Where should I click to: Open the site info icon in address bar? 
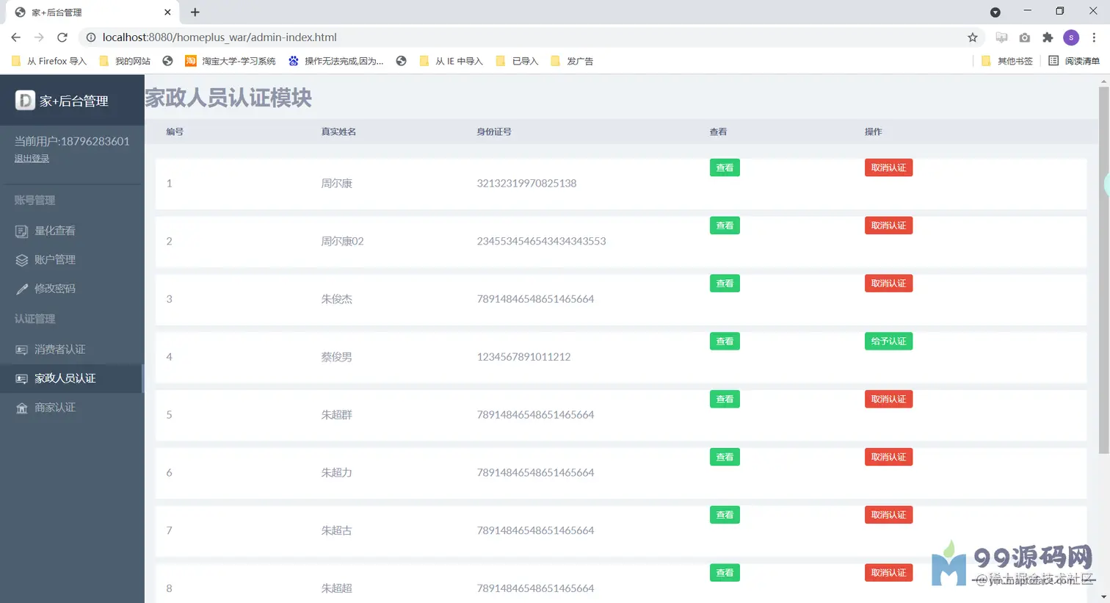click(x=91, y=37)
